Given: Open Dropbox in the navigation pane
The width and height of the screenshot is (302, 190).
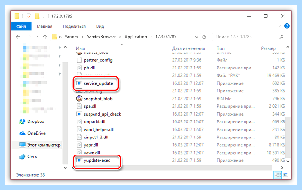Looking at the screenshot, I should click(32, 121).
